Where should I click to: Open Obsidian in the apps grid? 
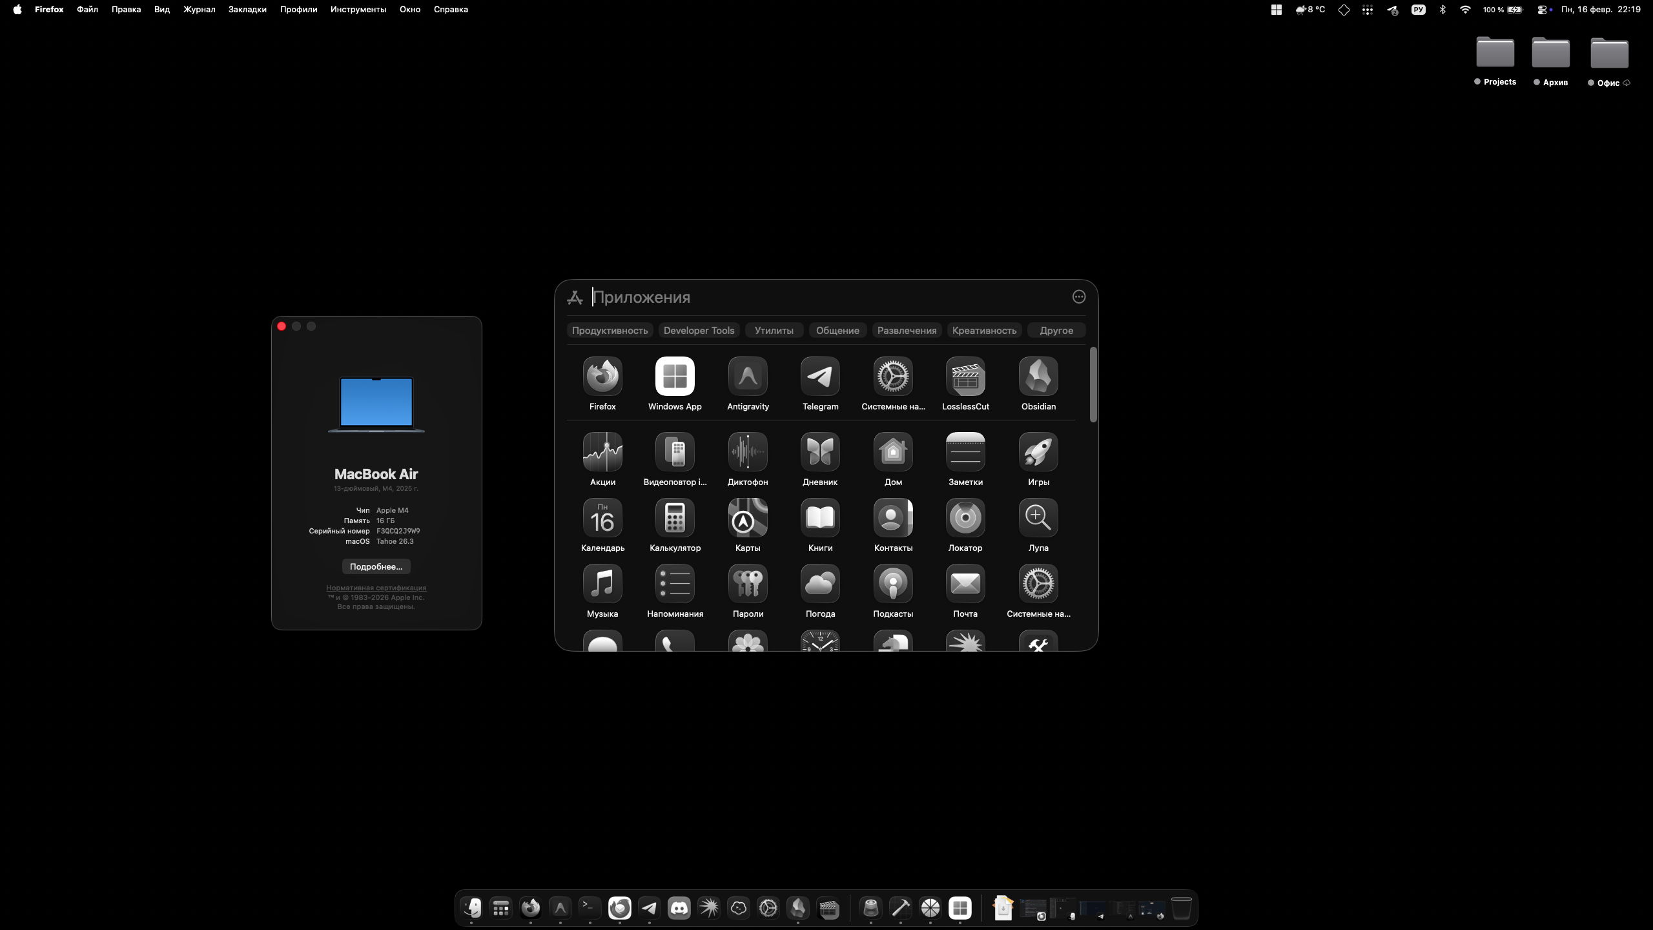click(x=1038, y=377)
